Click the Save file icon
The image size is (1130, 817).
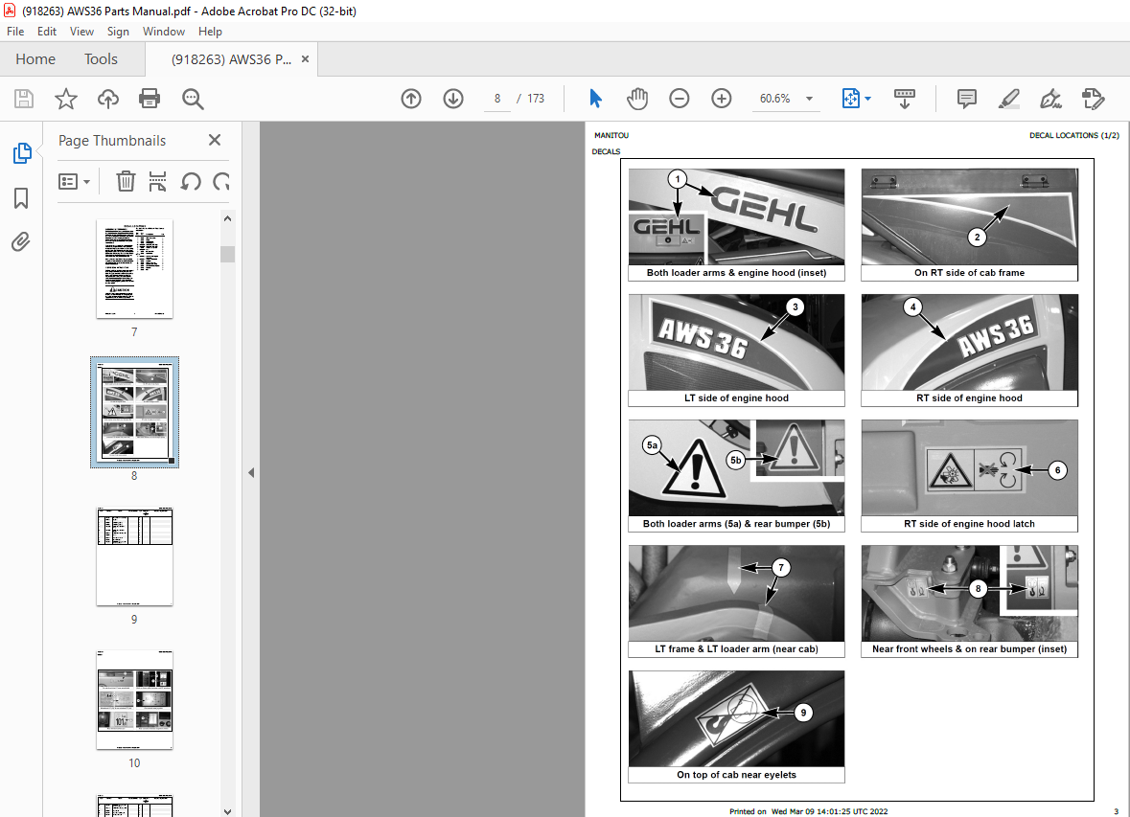point(24,99)
